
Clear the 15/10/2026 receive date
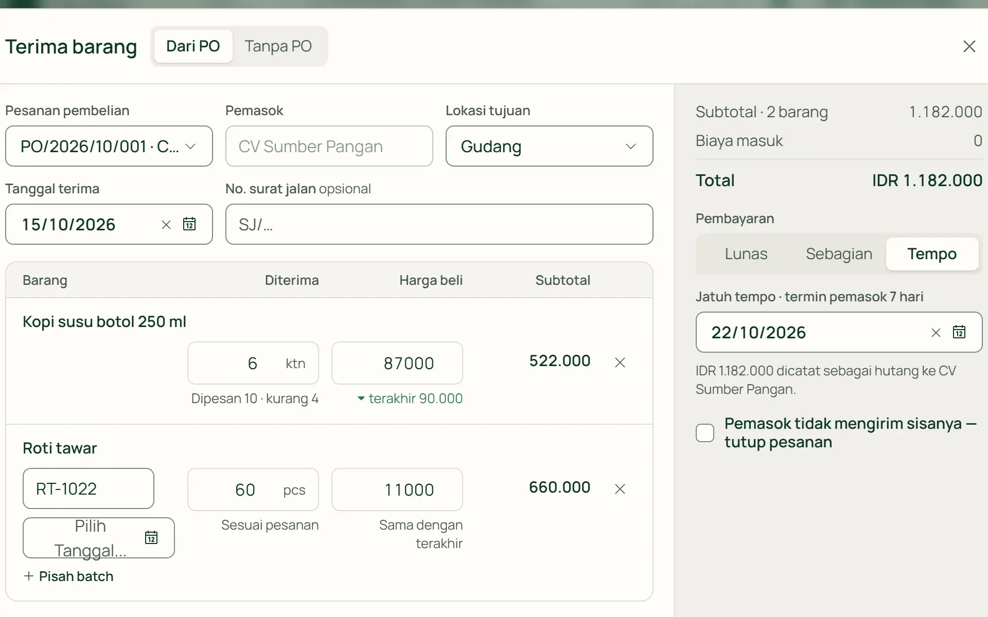(166, 225)
